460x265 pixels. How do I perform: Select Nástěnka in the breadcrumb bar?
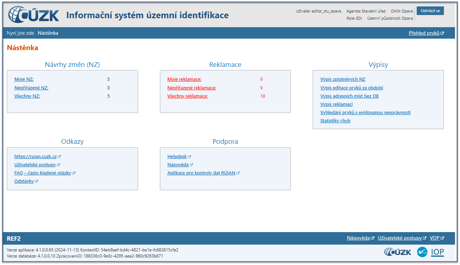48,33
